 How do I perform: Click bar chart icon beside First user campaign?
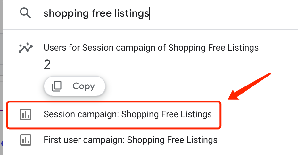click(x=26, y=140)
